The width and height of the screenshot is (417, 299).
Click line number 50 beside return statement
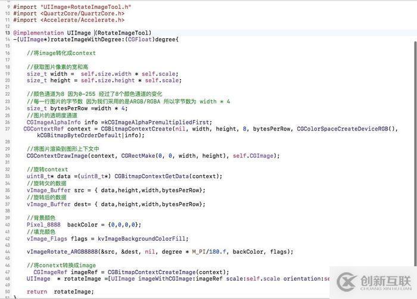8,291
